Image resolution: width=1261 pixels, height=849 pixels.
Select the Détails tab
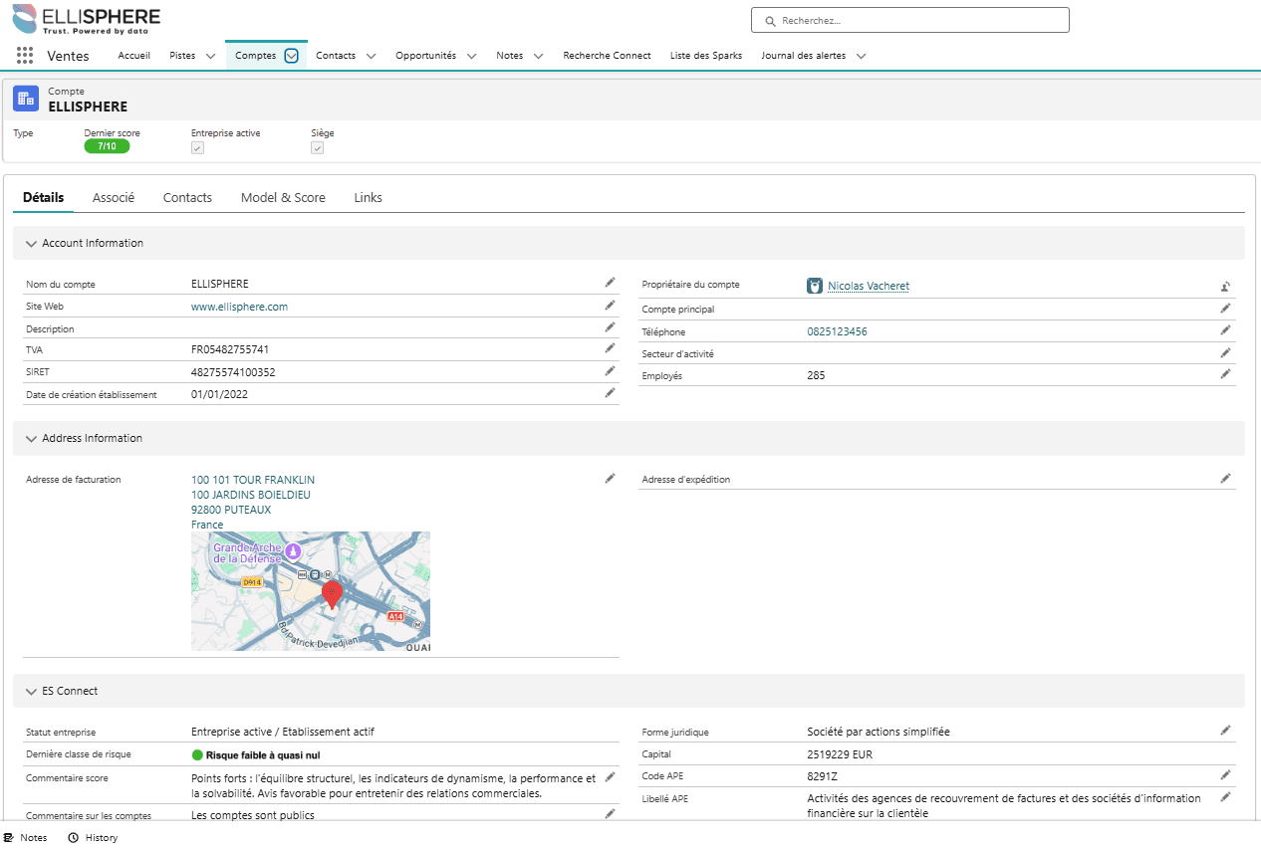(x=43, y=197)
